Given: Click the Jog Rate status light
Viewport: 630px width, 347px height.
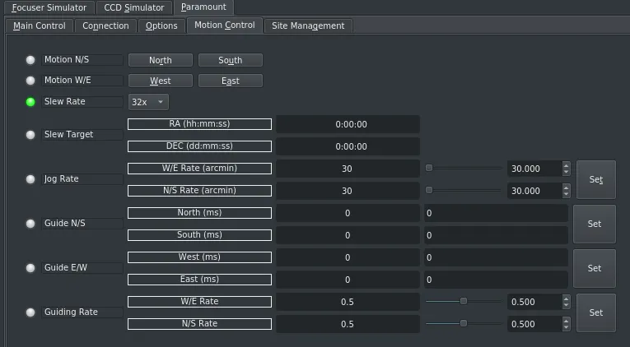Looking at the screenshot, I should pos(30,179).
